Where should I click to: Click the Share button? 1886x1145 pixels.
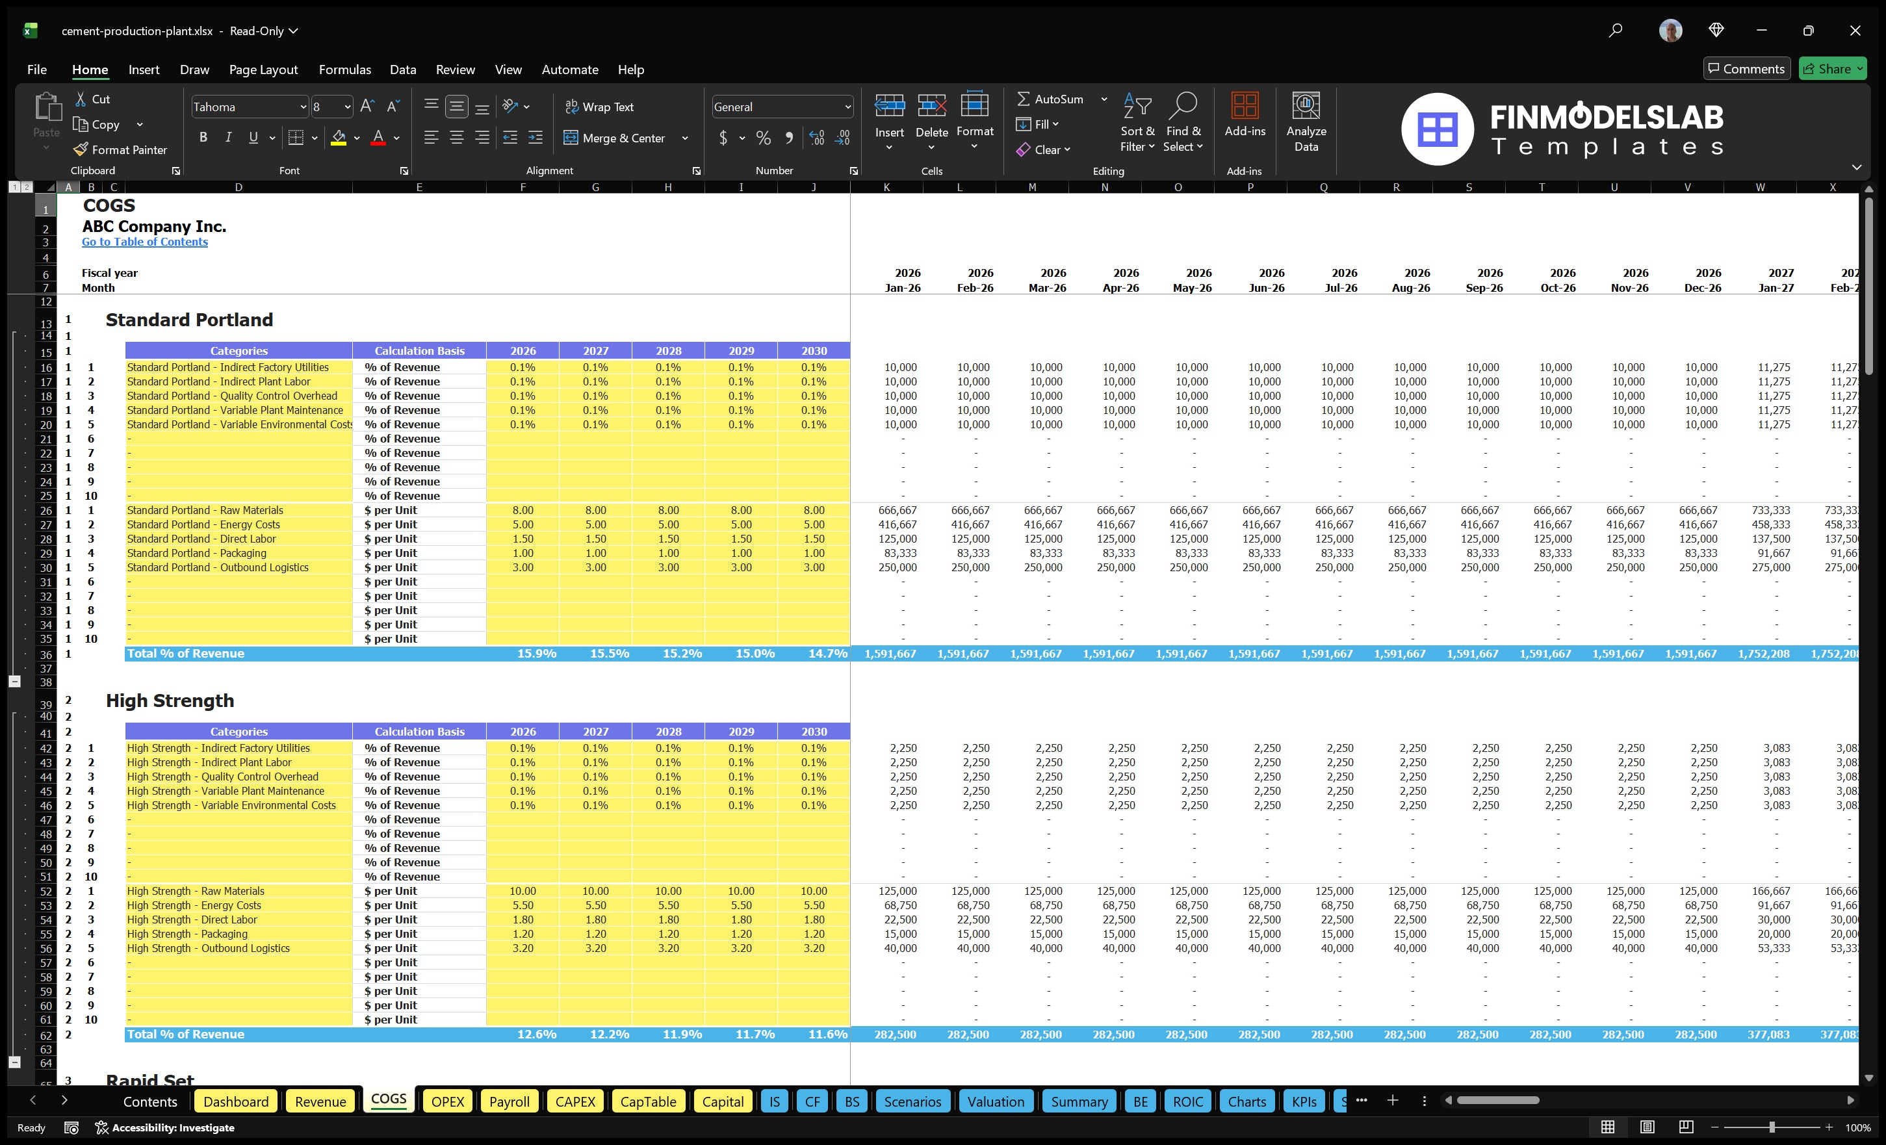[x=1833, y=69]
